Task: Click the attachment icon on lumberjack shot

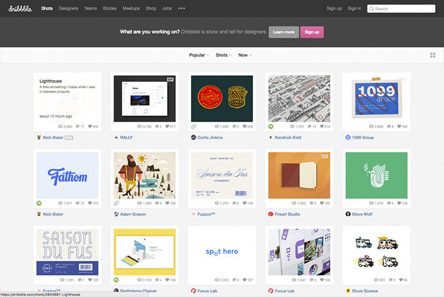Action: pos(116,203)
